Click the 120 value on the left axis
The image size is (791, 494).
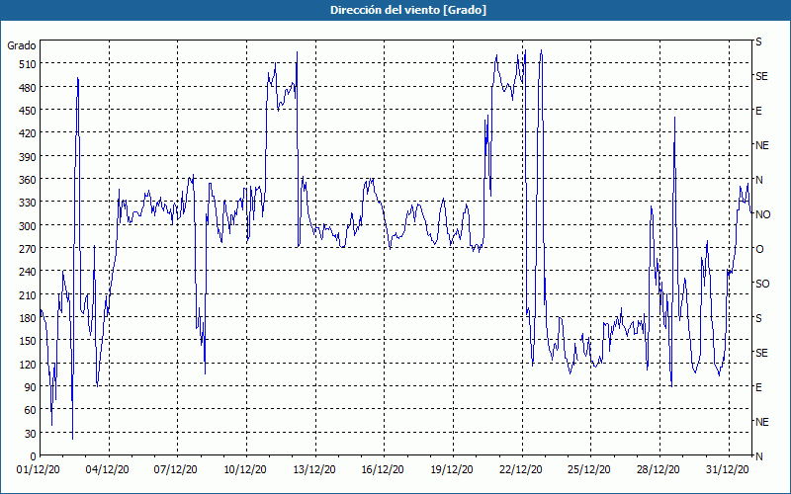[x=27, y=365]
